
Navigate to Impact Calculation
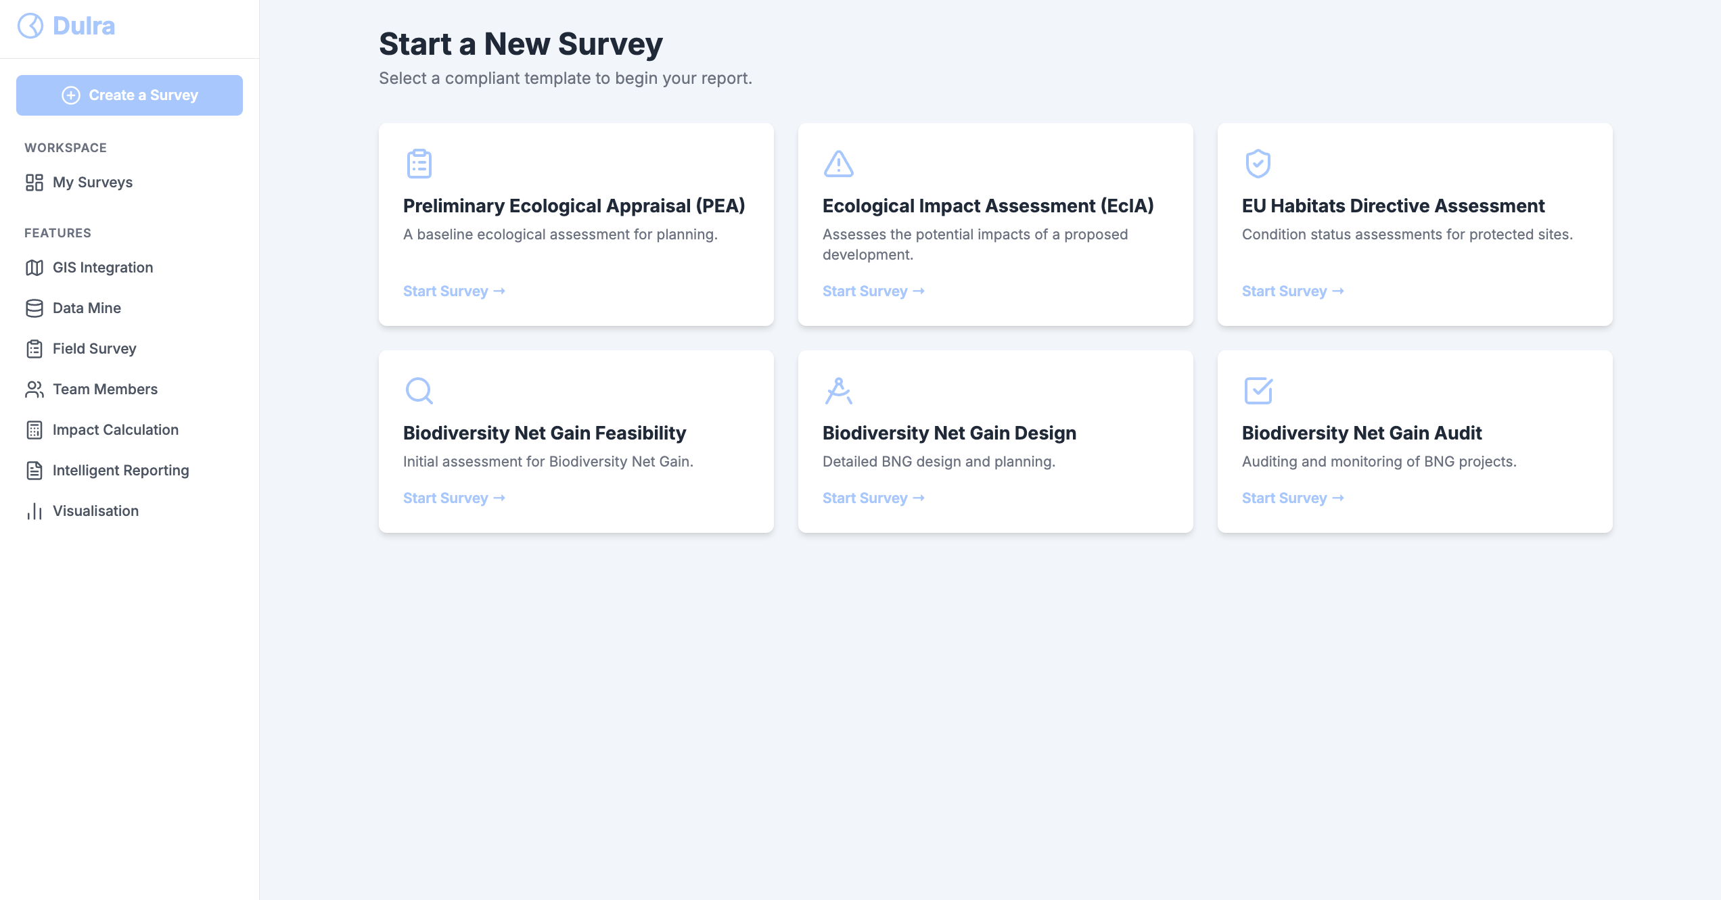pyautogui.click(x=115, y=430)
